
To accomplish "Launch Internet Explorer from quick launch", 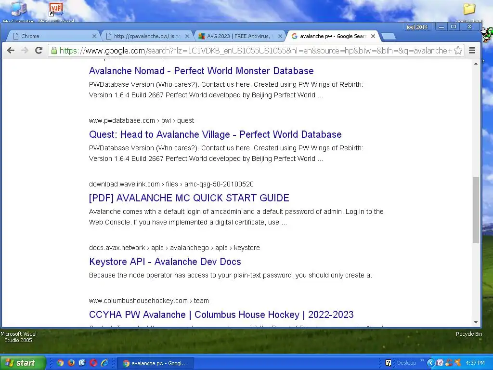I will coord(104,363).
